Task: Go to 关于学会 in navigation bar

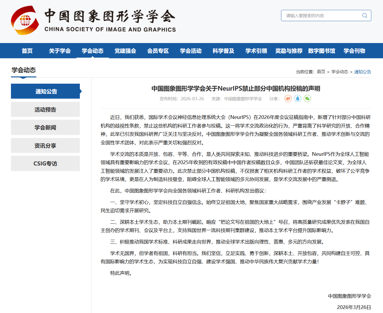Action: pyautogui.click(x=60, y=51)
